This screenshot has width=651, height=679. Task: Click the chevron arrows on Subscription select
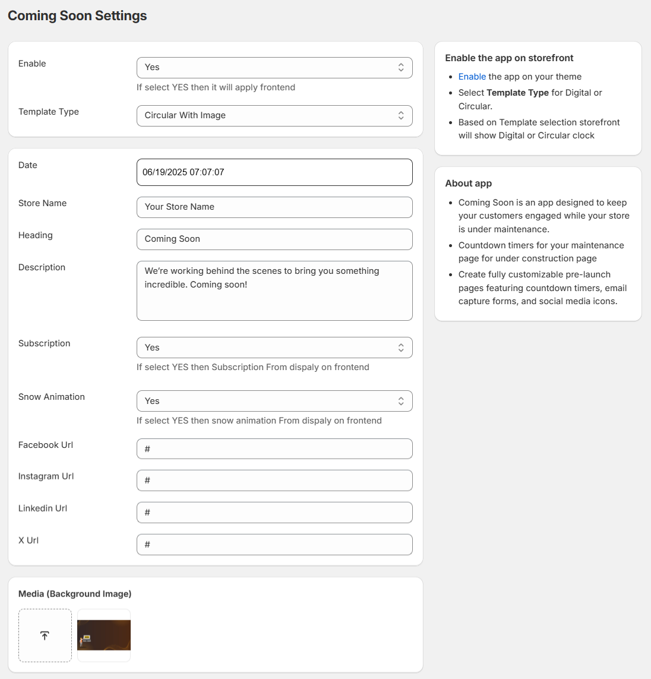pyautogui.click(x=401, y=348)
